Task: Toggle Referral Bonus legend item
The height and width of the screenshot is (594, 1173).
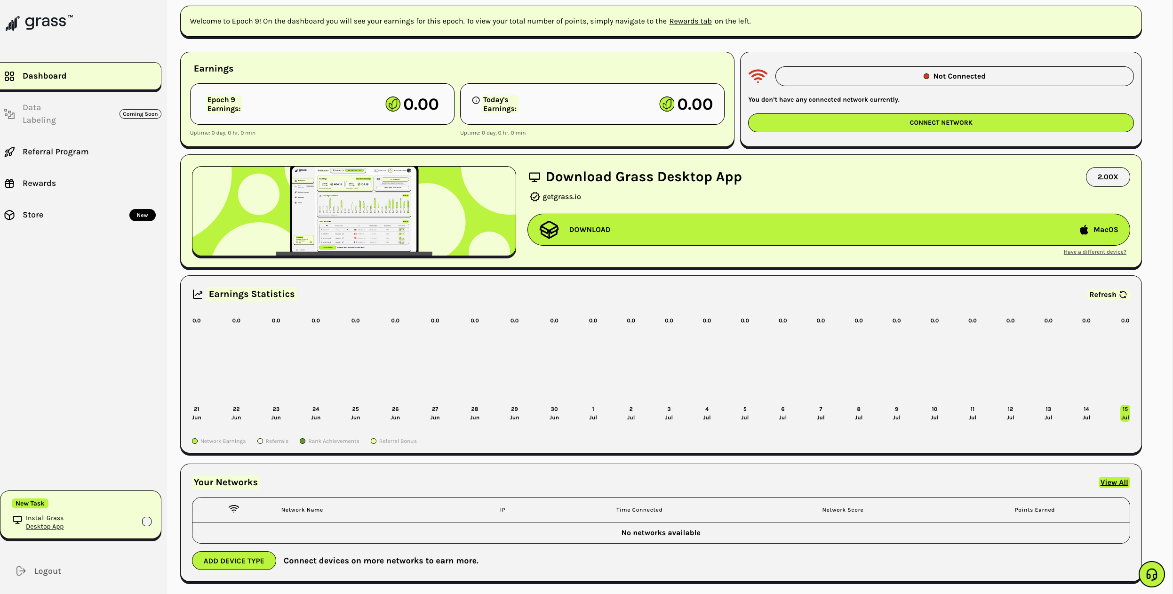Action: (394, 441)
